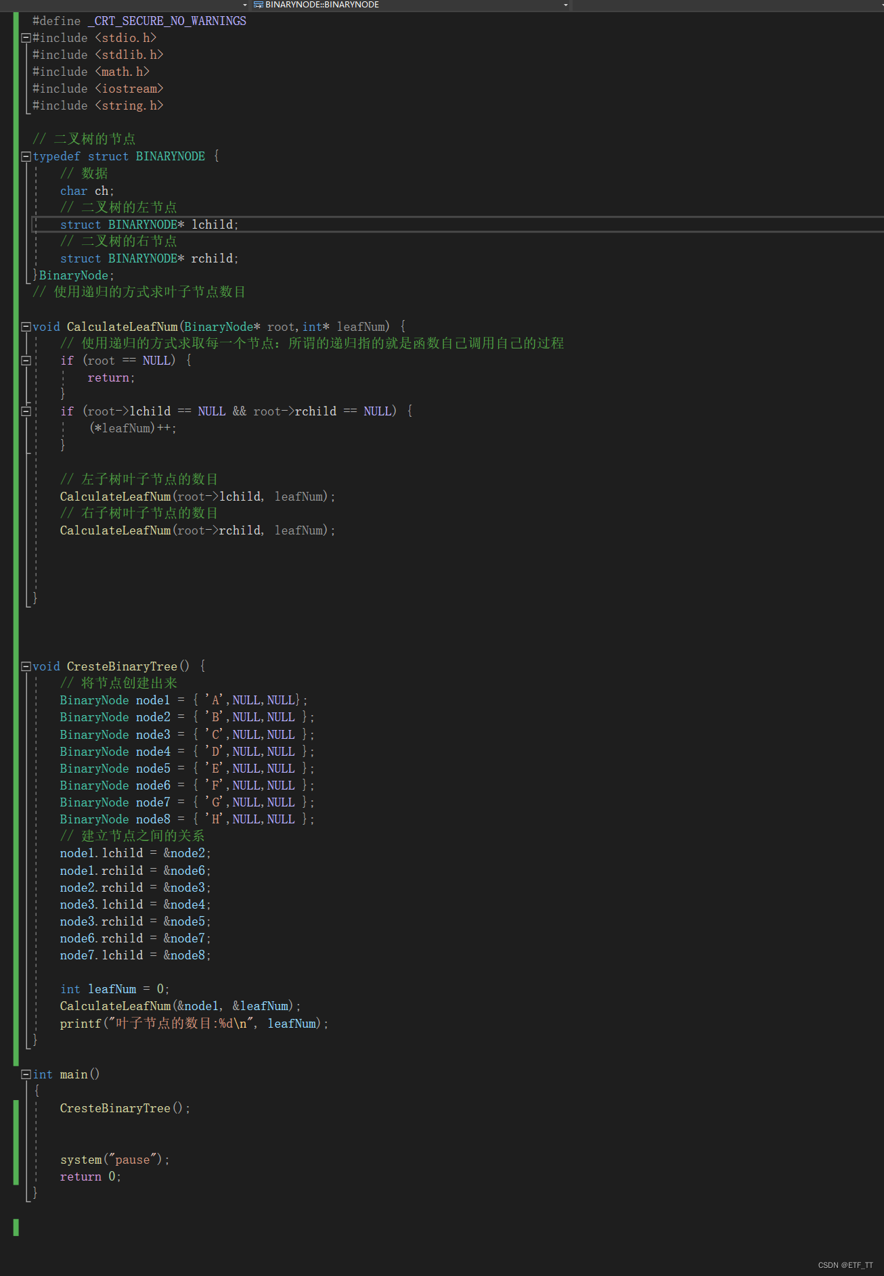Click 'node6.rchild = &node7;' line
Screen dimensions: 884x1276
(x=135, y=938)
